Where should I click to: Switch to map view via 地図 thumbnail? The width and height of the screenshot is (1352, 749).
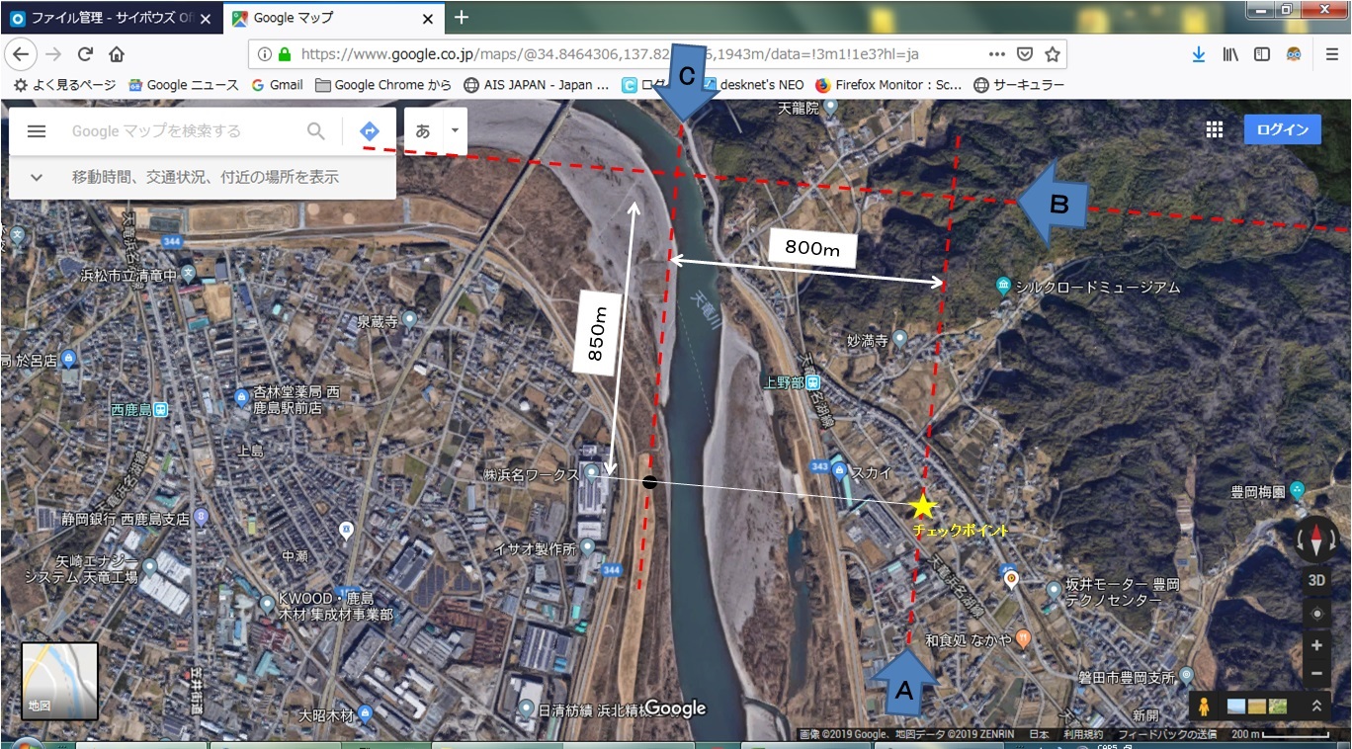click(x=59, y=681)
